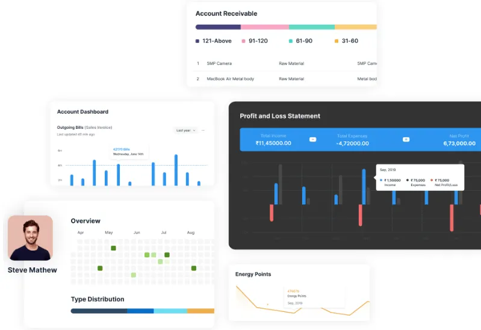Viewport: 481px width, 330px height.
Task: Click the Total Income amount ₹11,45000.00
Action: click(x=273, y=143)
